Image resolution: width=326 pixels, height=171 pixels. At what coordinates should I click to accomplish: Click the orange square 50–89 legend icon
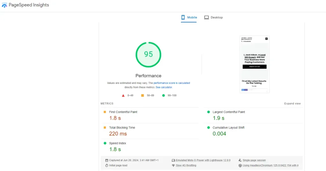pyautogui.click(x=143, y=95)
